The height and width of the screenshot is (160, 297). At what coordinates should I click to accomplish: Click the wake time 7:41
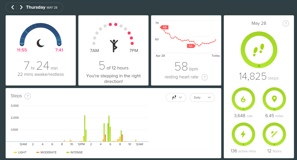click(59, 50)
